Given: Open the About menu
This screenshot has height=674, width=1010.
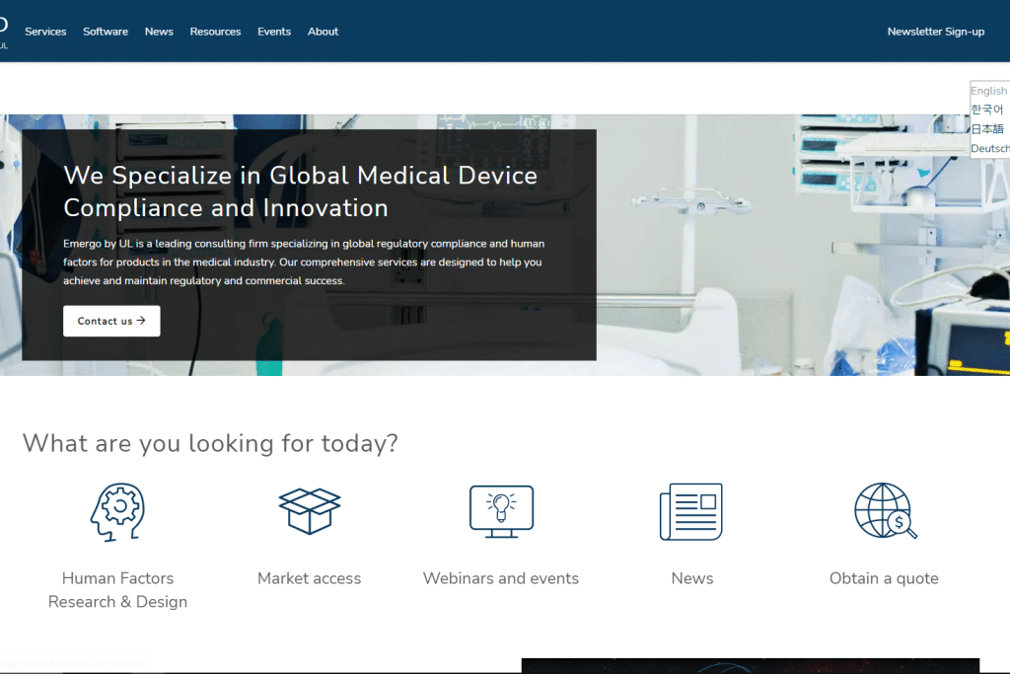Looking at the screenshot, I should [323, 32].
